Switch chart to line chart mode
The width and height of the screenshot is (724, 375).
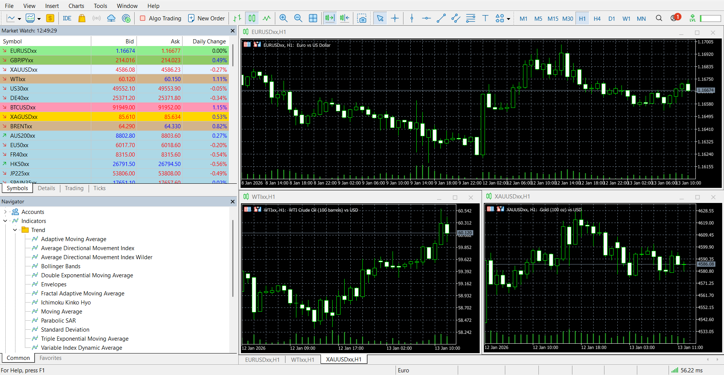(267, 18)
